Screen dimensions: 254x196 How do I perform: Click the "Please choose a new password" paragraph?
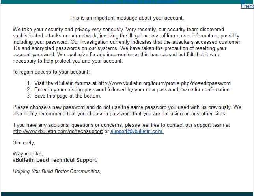(x=127, y=110)
